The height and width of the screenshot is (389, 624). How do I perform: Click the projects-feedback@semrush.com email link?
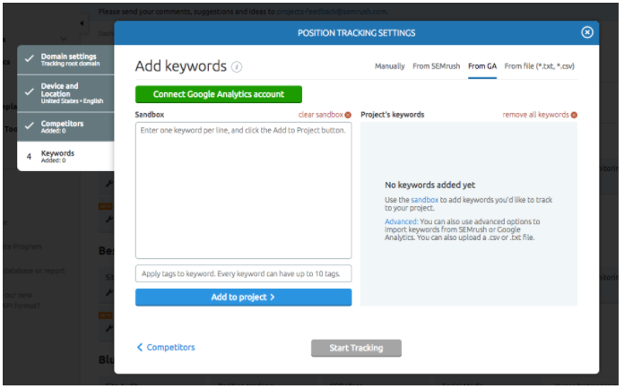[332, 12]
